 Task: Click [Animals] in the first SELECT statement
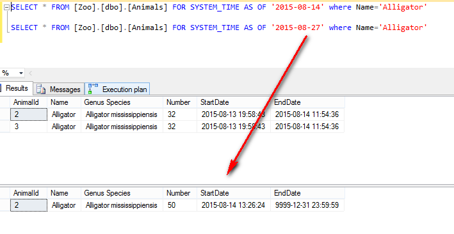coord(147,8)
